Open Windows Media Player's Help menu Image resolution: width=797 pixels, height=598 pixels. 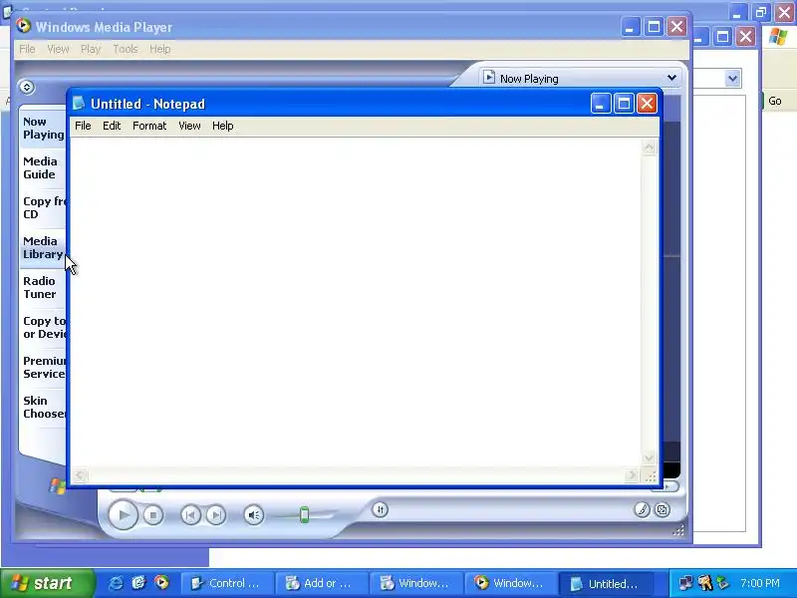pyautogui.click(x=160, y=49)
